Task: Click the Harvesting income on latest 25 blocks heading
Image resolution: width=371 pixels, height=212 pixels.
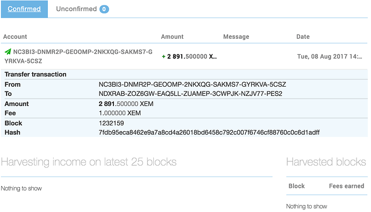Action: pos(89,162)
